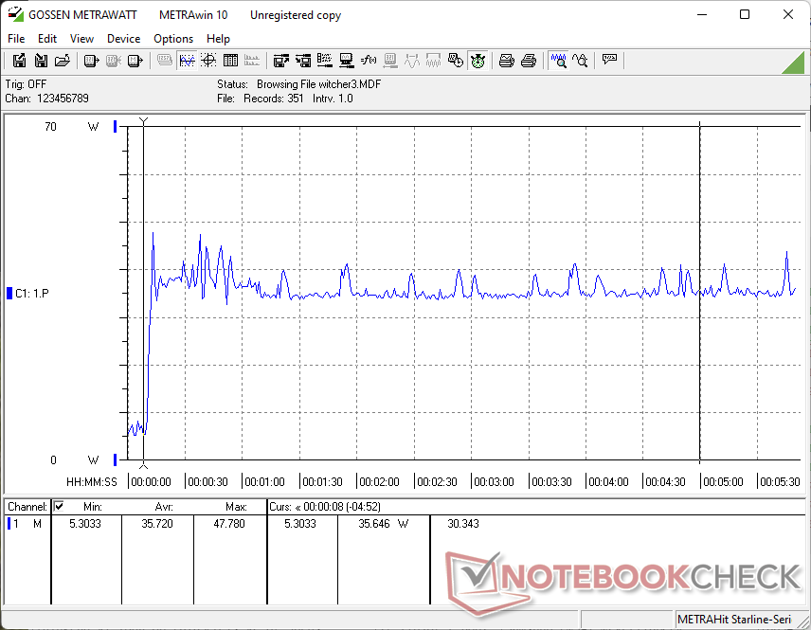Click the 'Min:' column header
The image size is (811, 630).
click(93, 507)
